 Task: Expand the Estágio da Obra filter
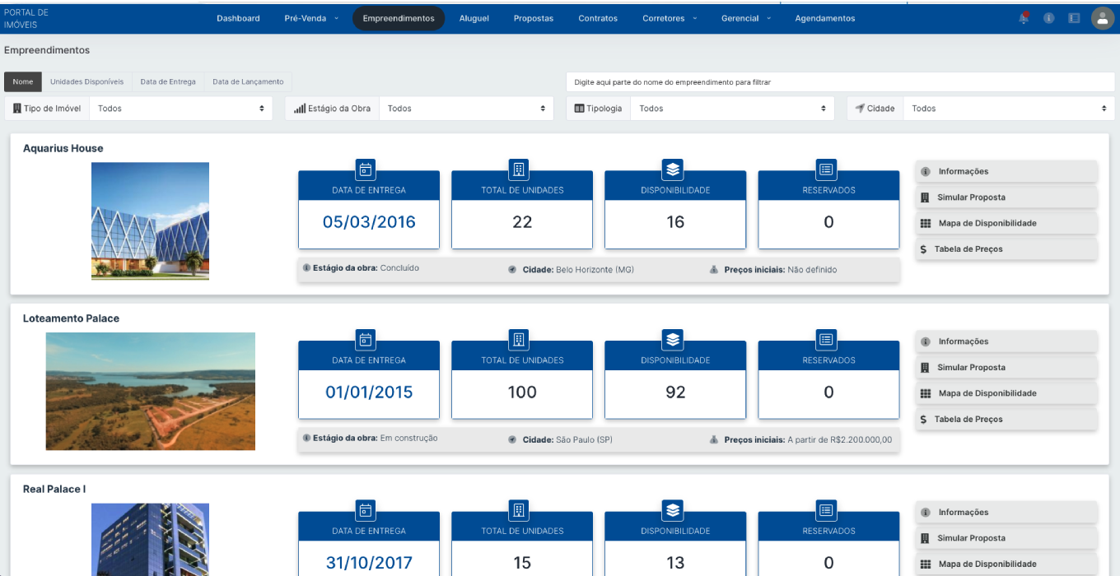[x=465, y=109]
